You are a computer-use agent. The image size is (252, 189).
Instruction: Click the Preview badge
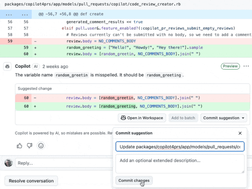pos(230,66)
